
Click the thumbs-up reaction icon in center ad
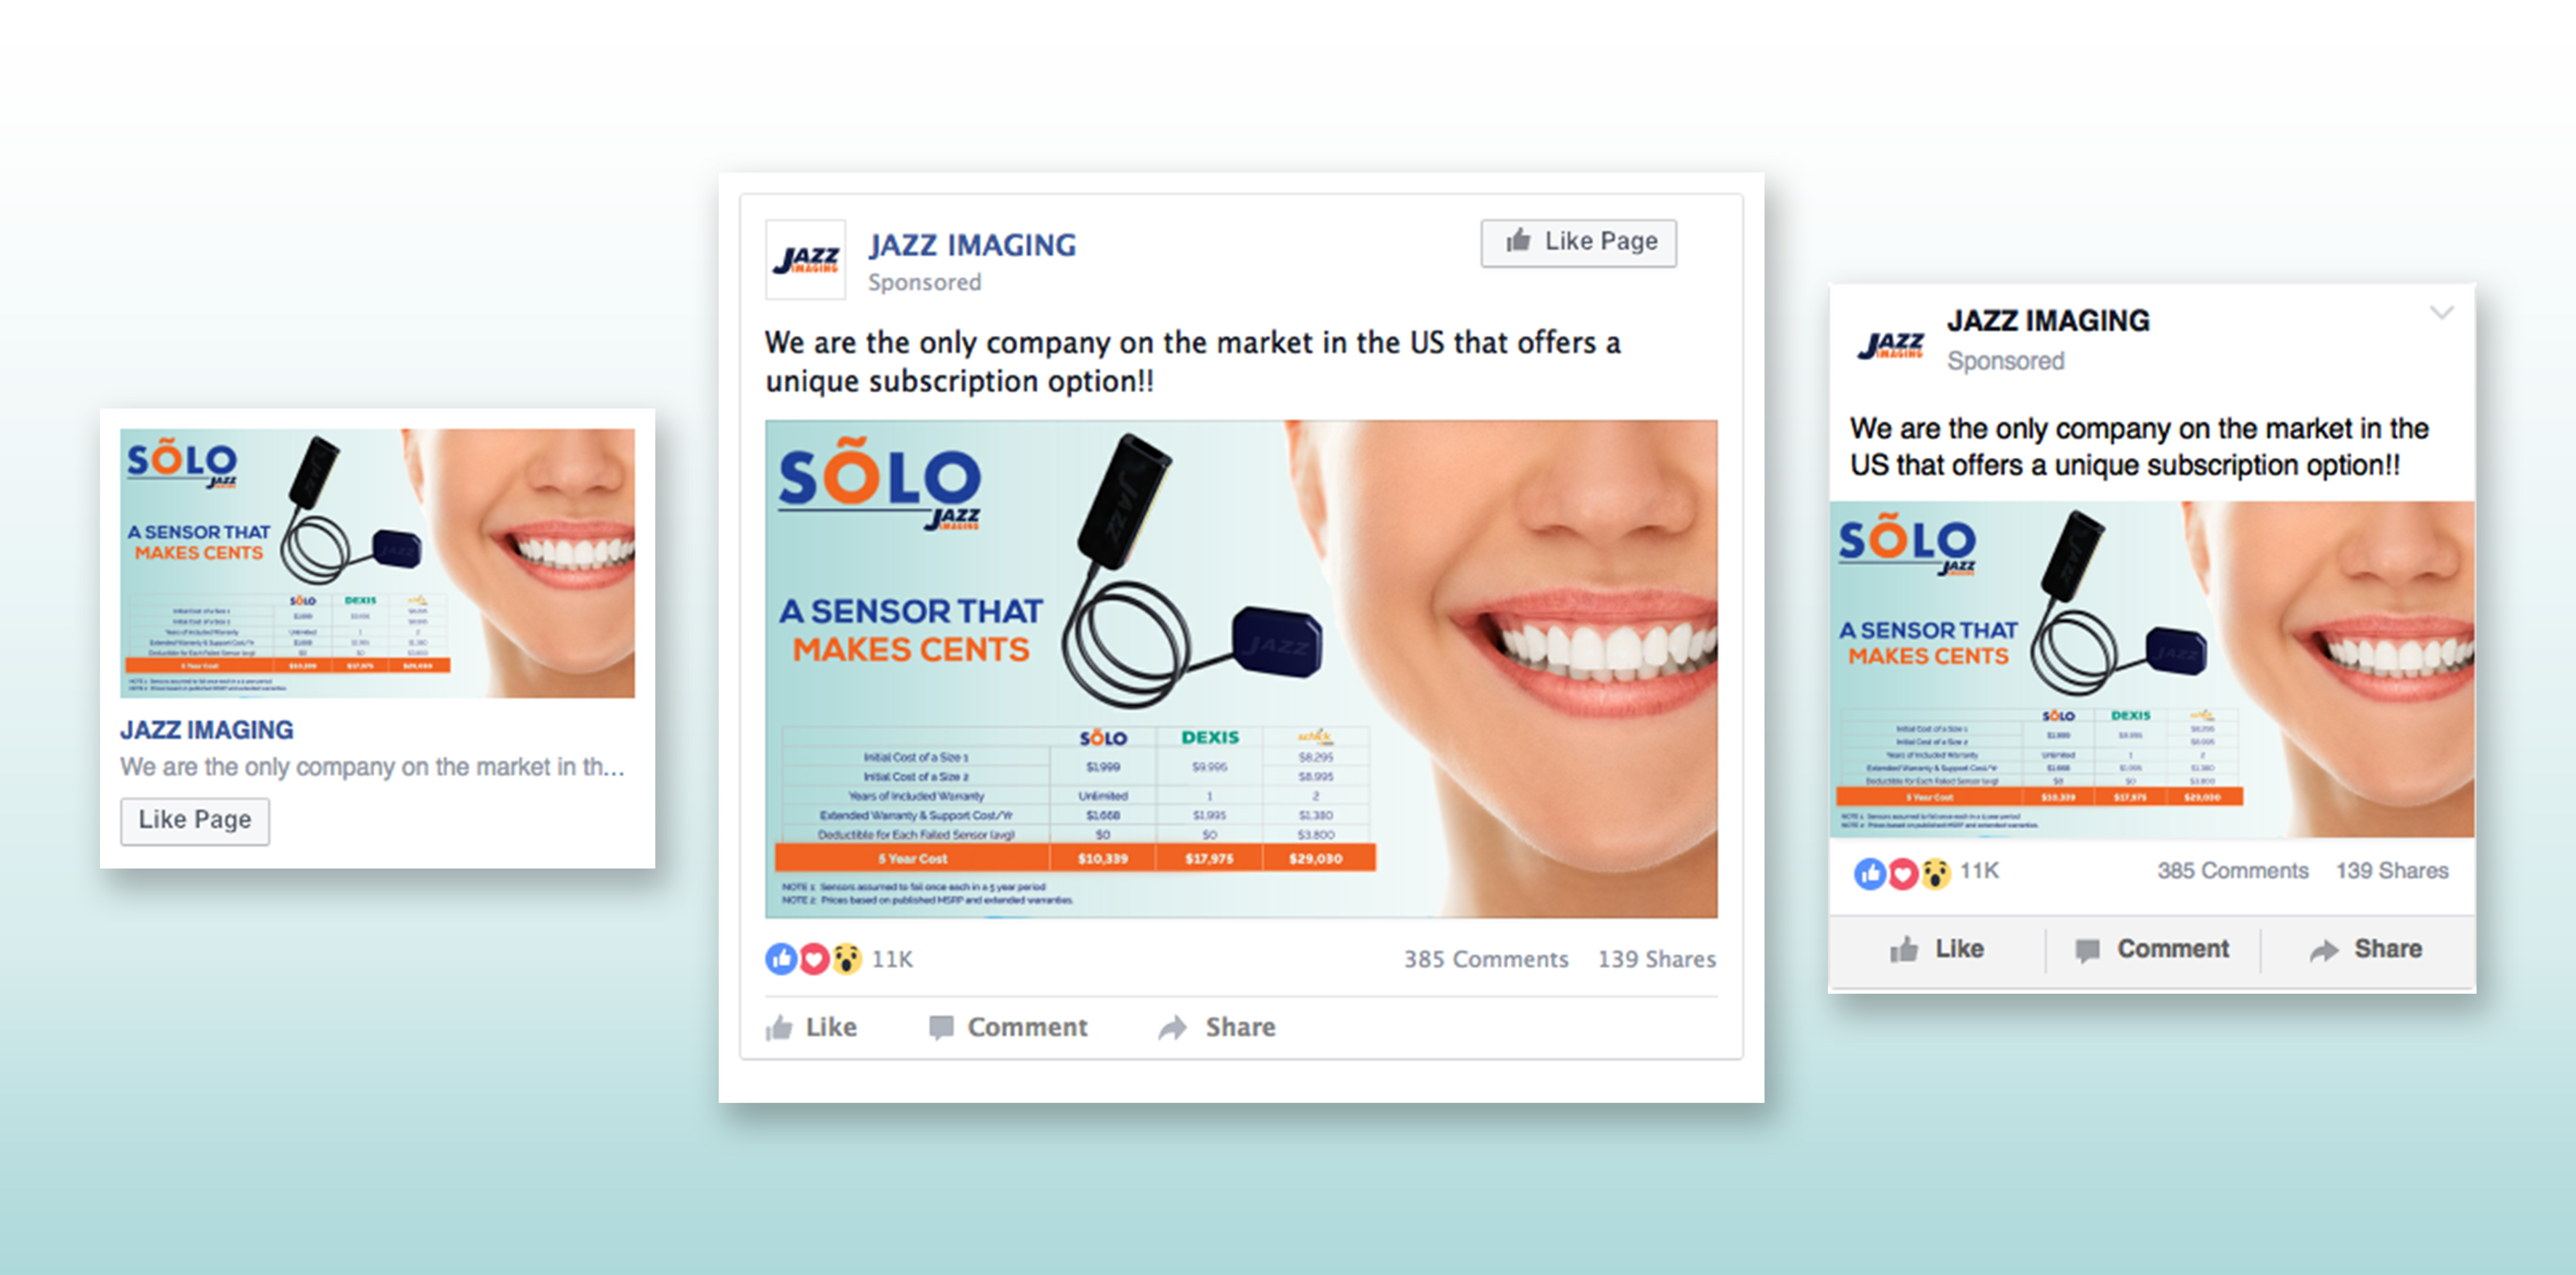(x=781, y=959)
